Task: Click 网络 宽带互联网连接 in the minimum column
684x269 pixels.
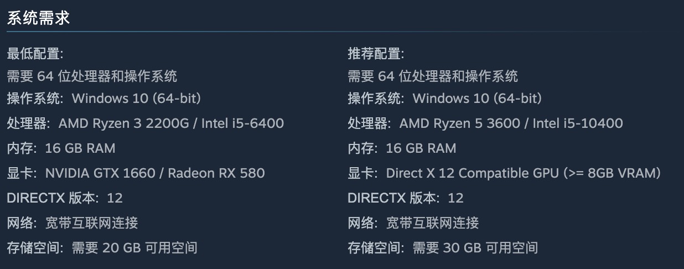Action: coord(72,223)
